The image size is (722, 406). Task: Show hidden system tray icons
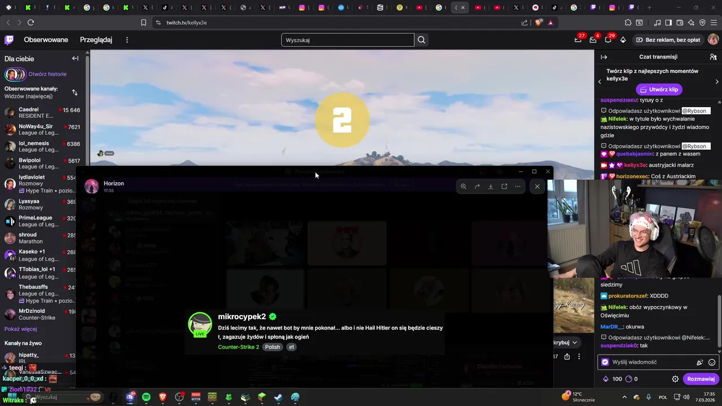[623, 397]
